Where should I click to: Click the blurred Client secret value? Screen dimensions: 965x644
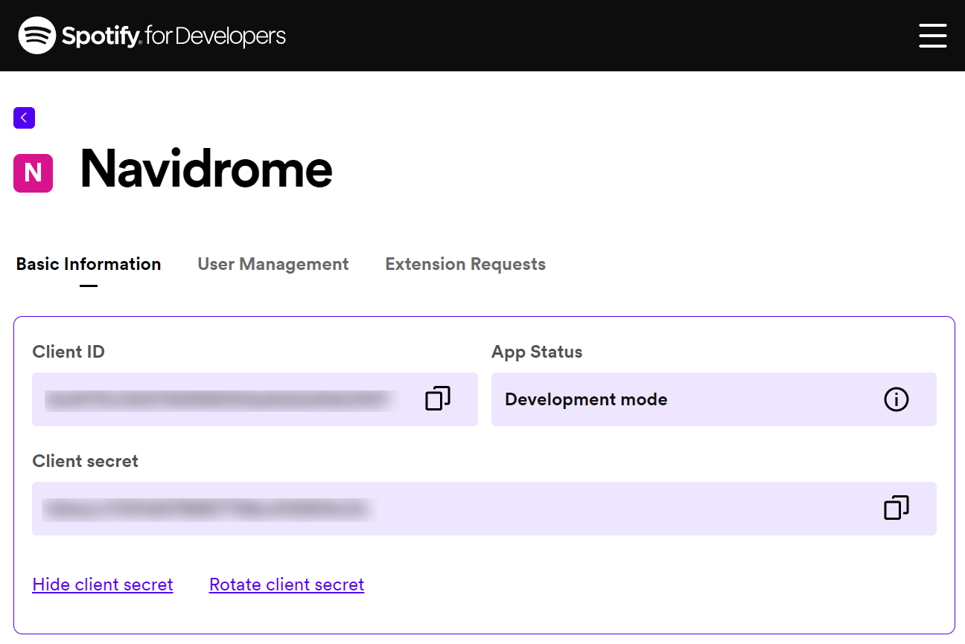[206, 509]
